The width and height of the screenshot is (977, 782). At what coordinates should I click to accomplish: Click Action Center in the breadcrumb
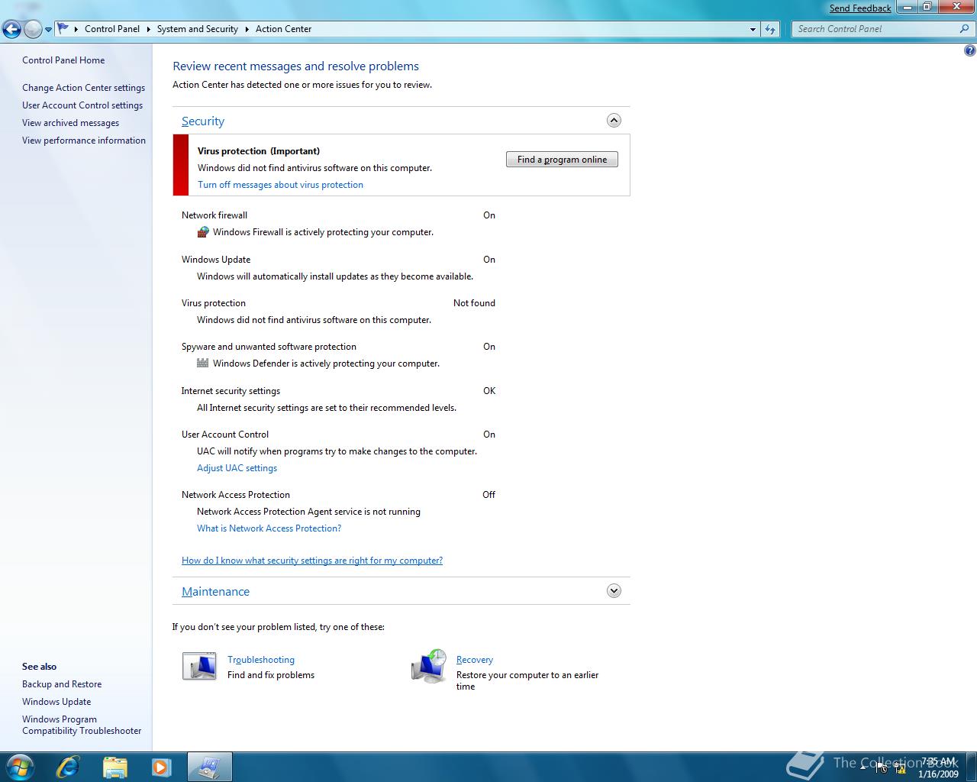(283, 29)
